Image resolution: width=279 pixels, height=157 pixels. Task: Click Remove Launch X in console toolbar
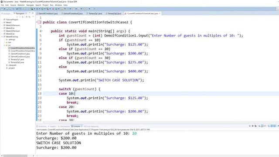[252, 126]
